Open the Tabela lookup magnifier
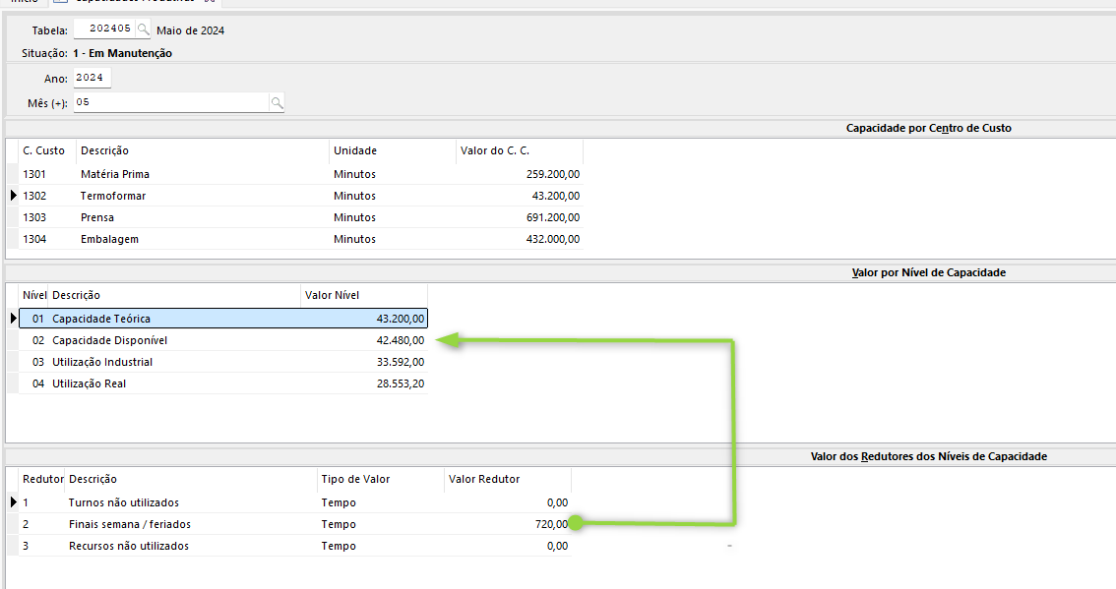The width and height of the screenshot is (1116, 589). point(144,29)
